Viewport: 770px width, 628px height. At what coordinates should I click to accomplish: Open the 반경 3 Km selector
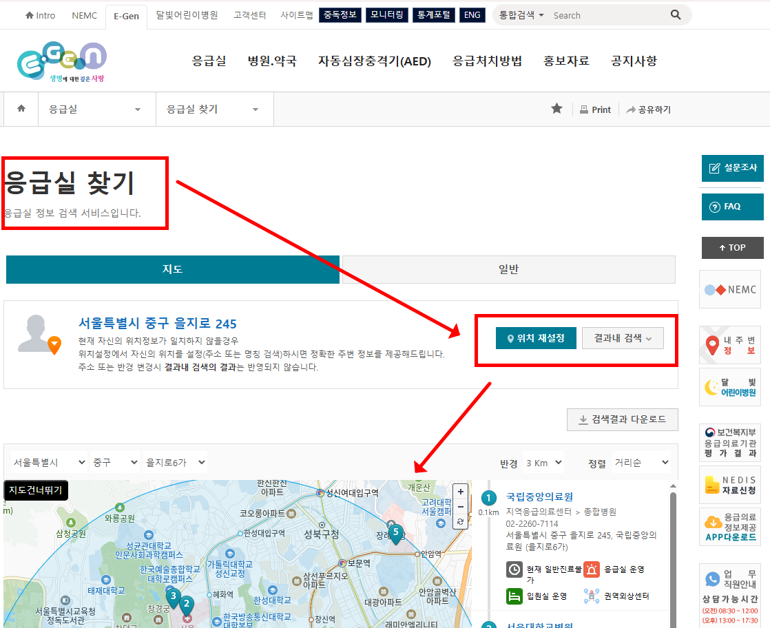point(543,463)
